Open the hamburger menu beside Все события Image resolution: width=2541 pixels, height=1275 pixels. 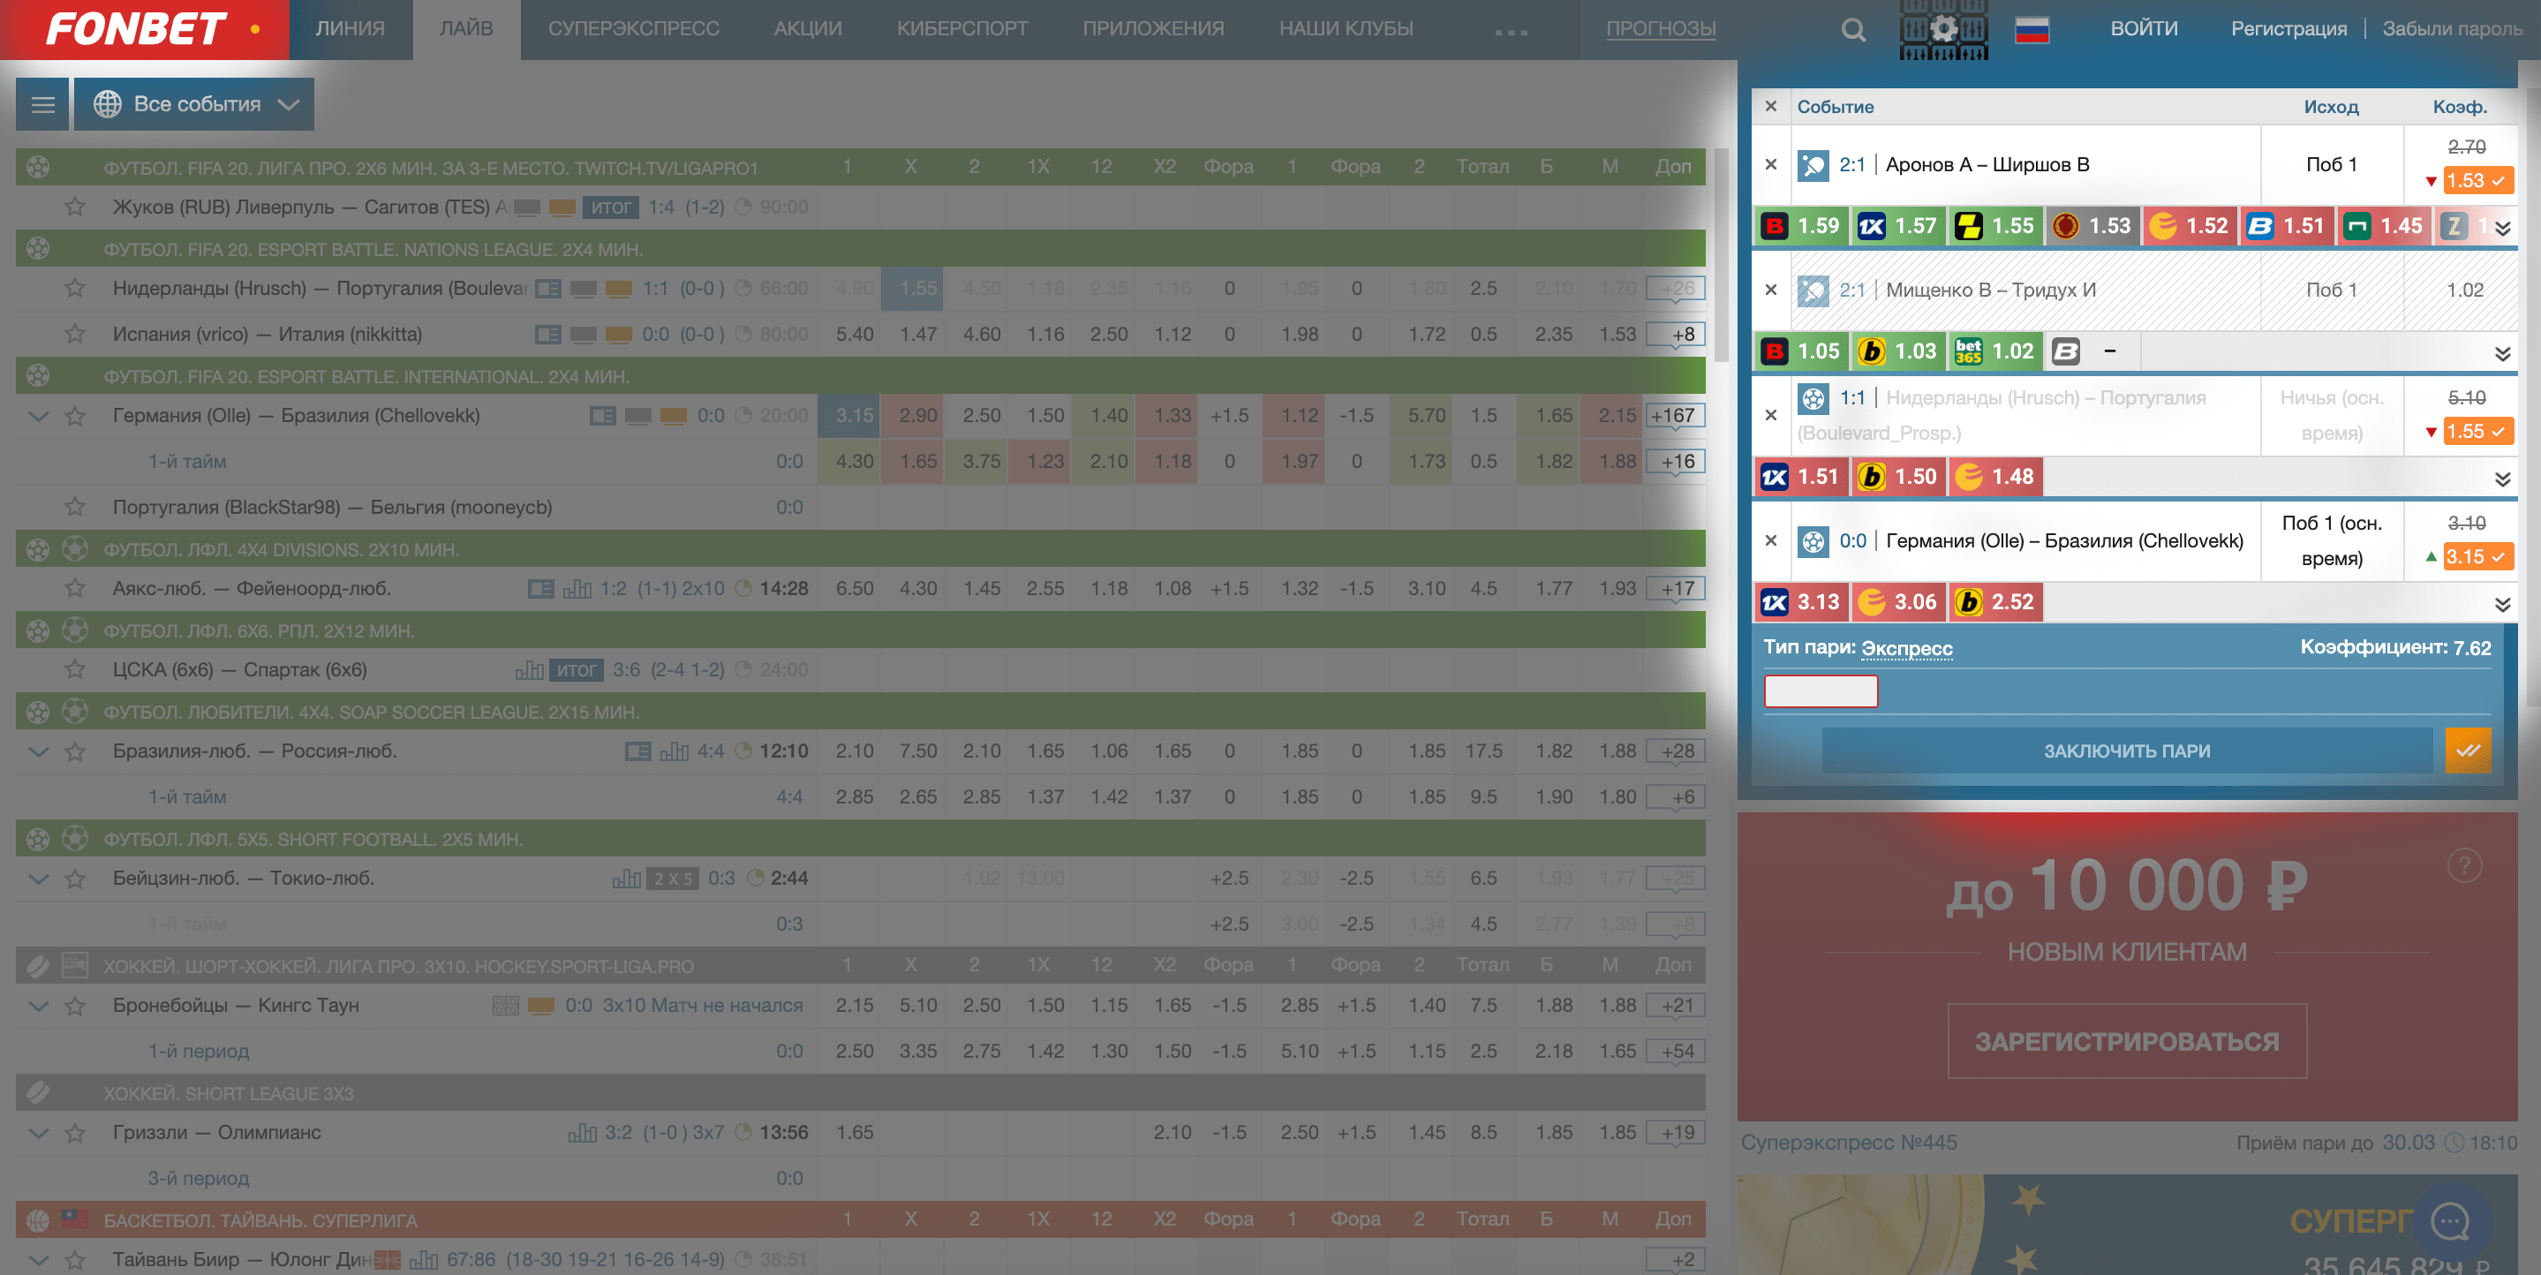click(x=42, y=103)
